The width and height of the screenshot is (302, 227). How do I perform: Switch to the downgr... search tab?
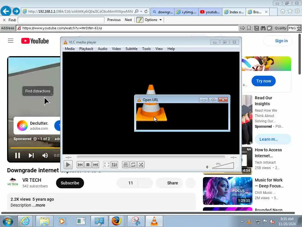coord(163,12)
